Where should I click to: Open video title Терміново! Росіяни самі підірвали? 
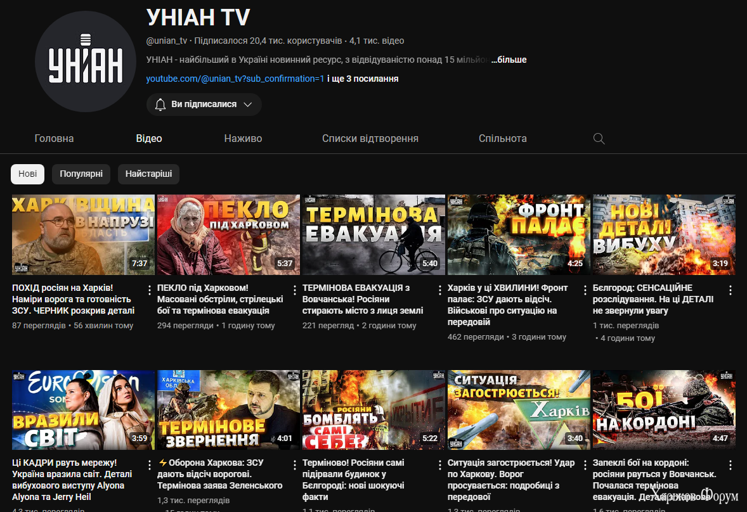pyautogui.click(x=353, y=480)
